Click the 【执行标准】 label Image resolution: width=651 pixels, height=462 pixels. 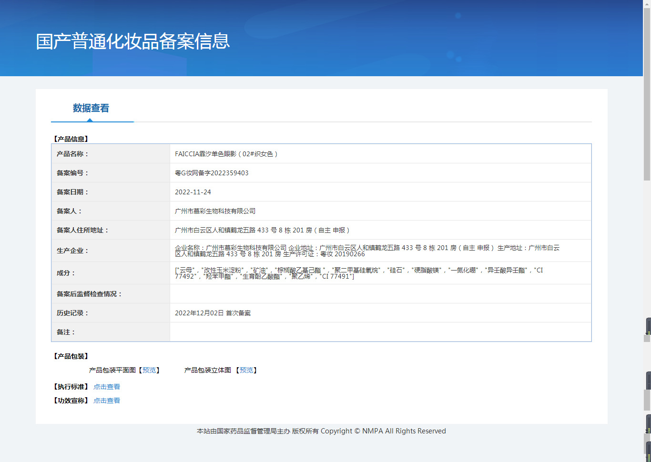click(71, 387)
